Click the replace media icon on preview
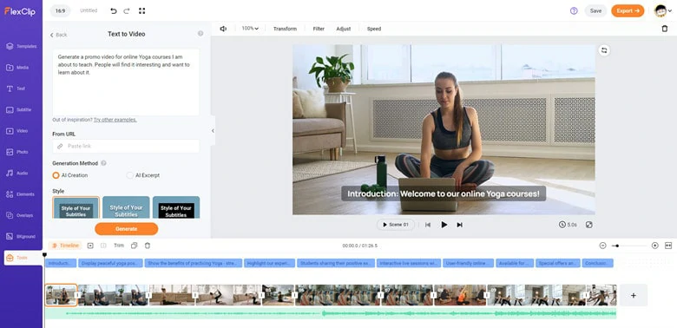This screenshot has height=328, width=677. pos(604,50)
